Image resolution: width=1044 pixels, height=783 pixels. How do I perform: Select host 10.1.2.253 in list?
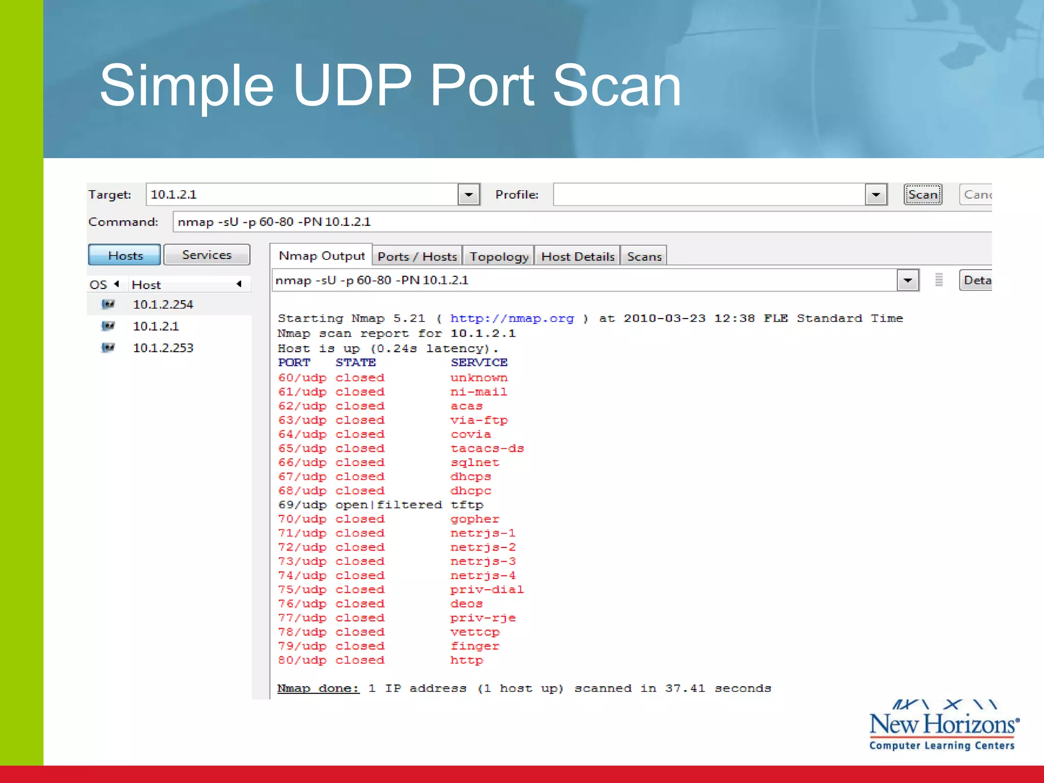point(163,348)
